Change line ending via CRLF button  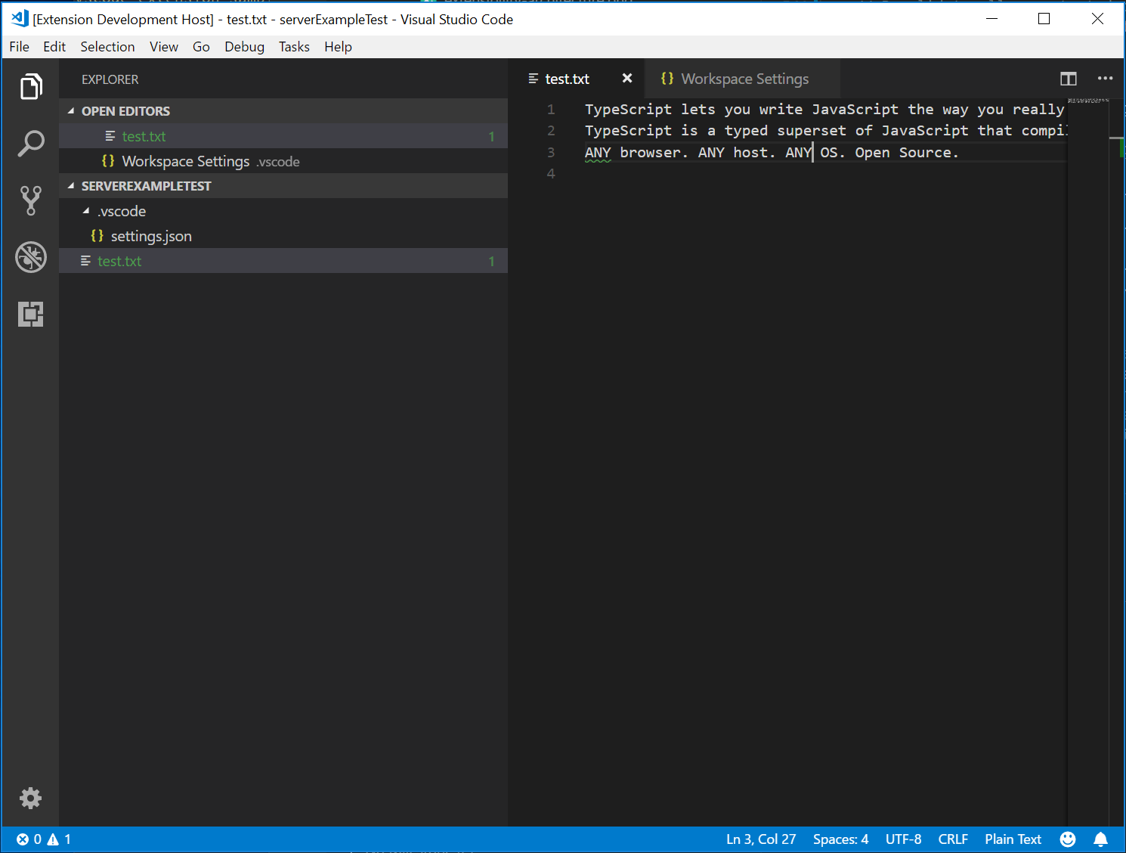(953, 839)
